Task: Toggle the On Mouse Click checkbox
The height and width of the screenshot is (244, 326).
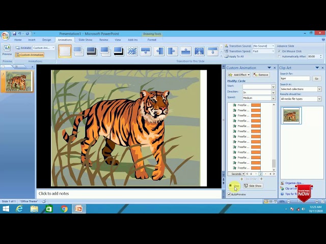Action: [279, 51]
